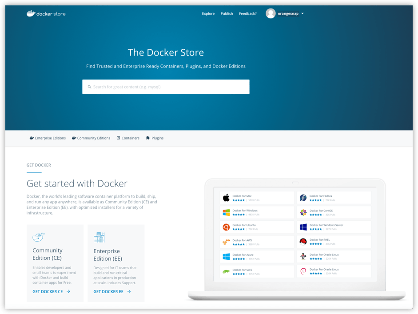Viewport: 418px width, 314px height.
Task: Click the Debian swirl icon for Oracle Linux
Action: click(x=303, y=272)
